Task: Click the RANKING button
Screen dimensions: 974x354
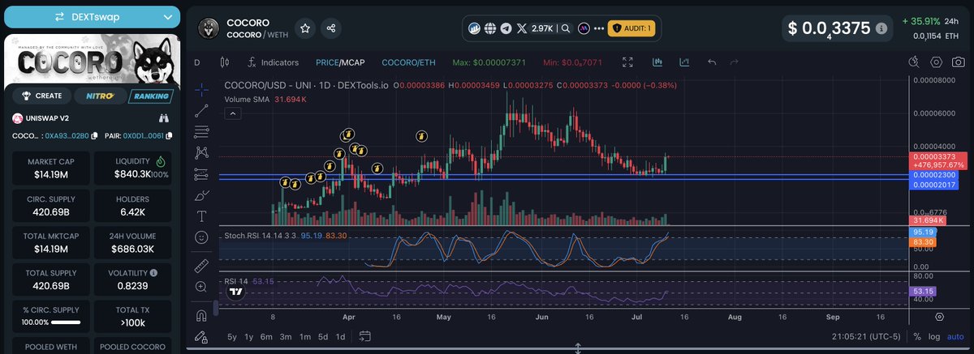Action: tap(150, 96)
